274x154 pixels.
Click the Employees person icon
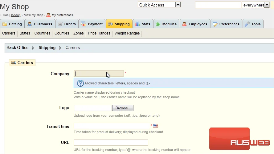click(x=184, y=24)
